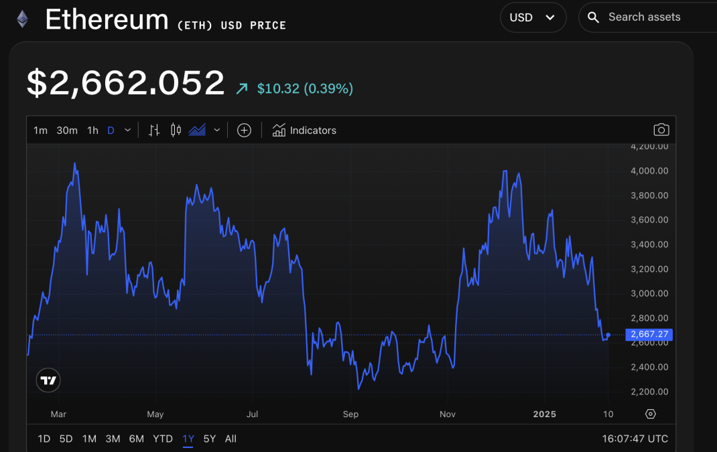Image resolution: width=717 pixels, height=452 pixels.
Task: Select the 1h interval
Action: tap(92, 131)
